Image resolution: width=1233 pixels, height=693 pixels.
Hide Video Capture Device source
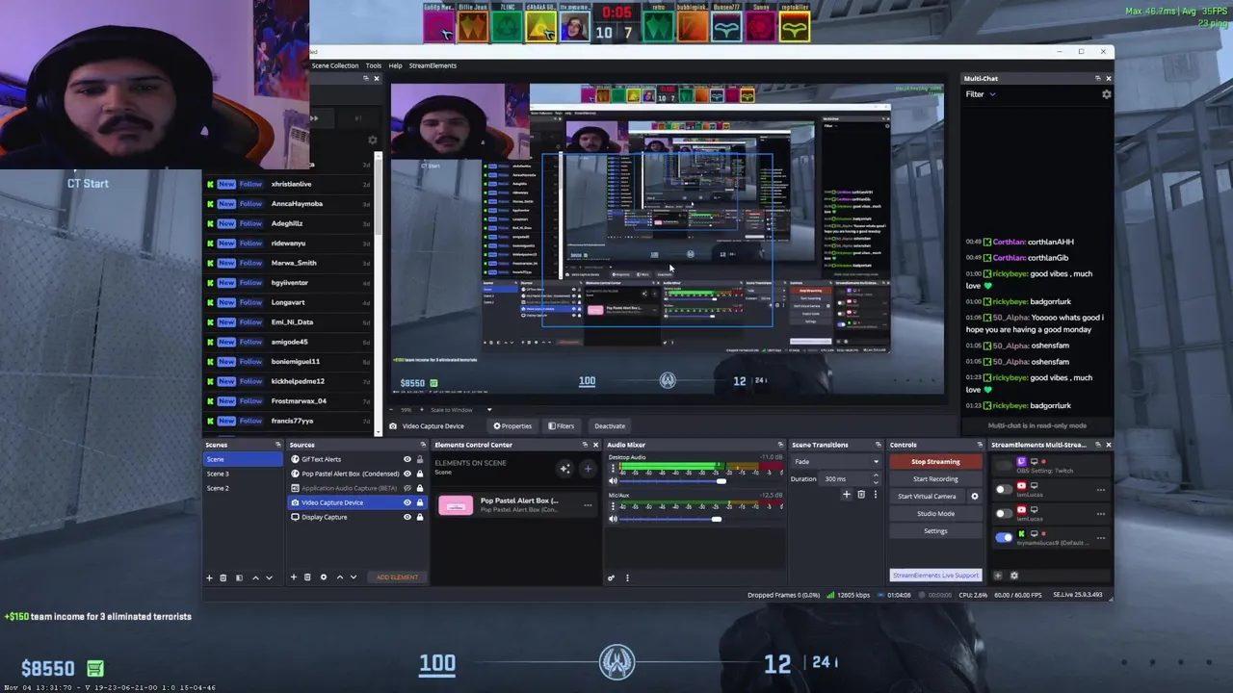point(407,502)
